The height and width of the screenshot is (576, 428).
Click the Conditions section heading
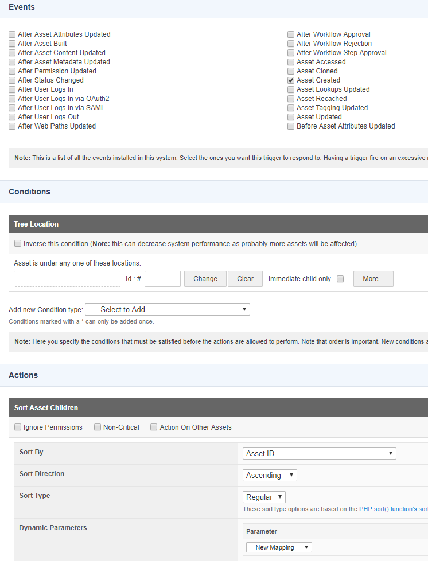coord(29,192)
